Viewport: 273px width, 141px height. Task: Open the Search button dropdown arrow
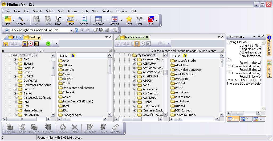click(28, 20)
